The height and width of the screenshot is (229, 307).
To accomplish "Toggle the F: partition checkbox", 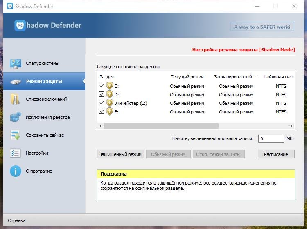I will pyautogui.click(x=102, y=111).
